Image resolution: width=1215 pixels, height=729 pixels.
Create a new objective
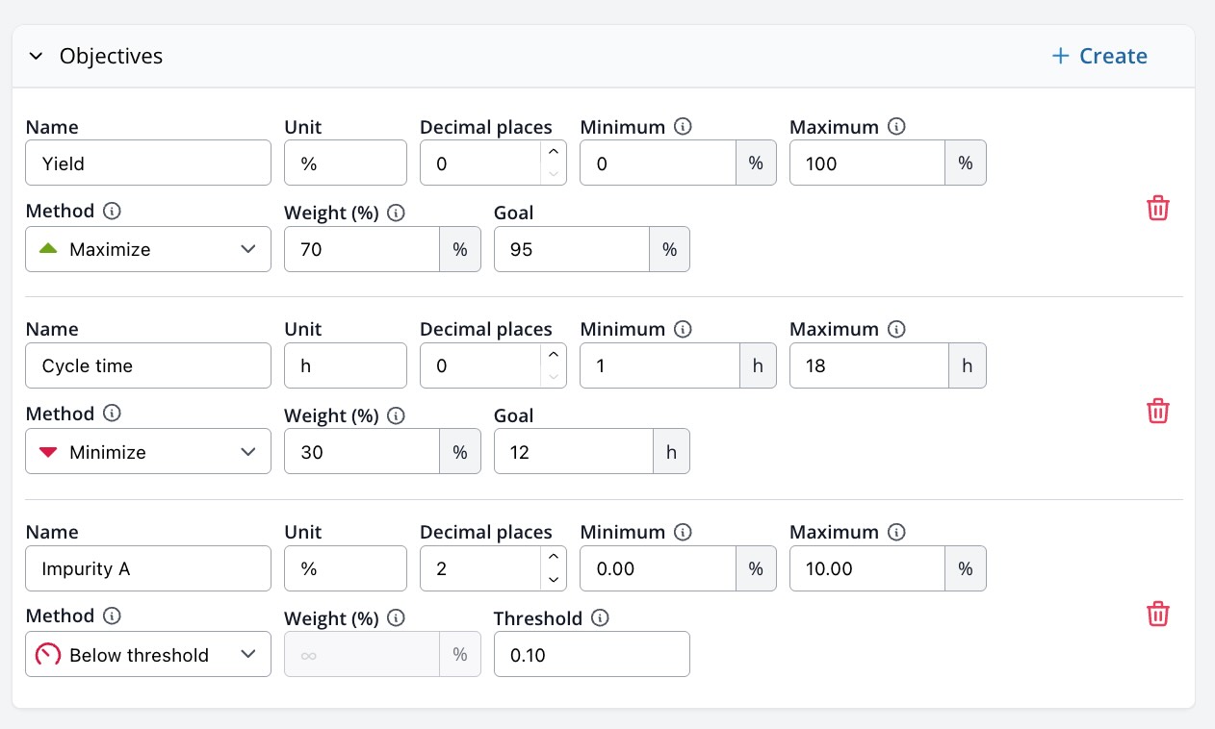tap(1099, 56)
